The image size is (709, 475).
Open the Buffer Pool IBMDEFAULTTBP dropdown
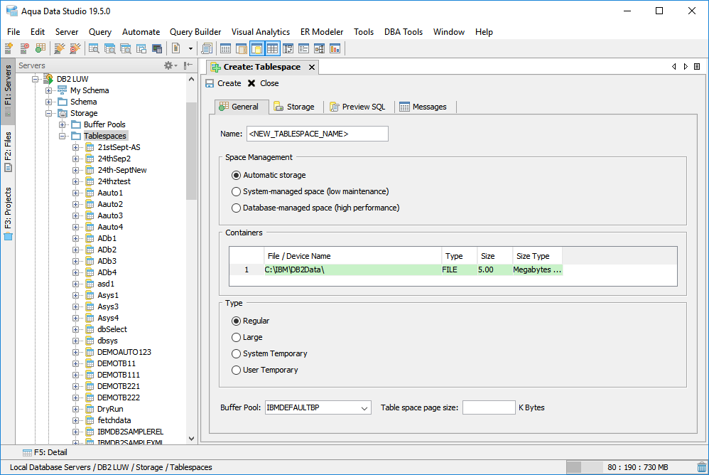tap(318, 407)
